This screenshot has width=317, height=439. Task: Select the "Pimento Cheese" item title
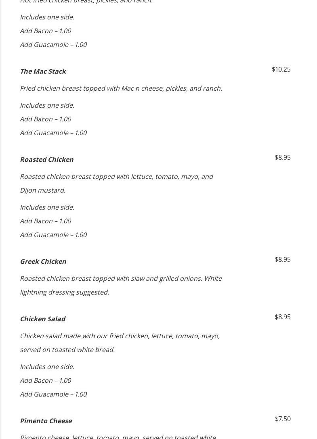(46, 421)
